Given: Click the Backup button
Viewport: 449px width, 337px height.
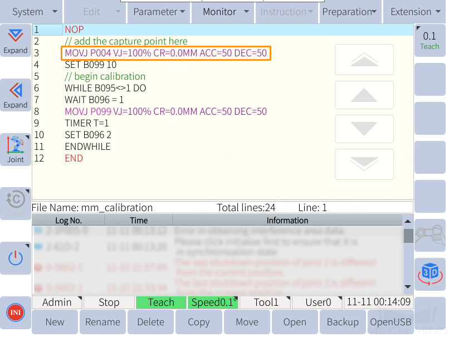Looking at the screenshot, I should pyautogui.click(x=343, y=322).
